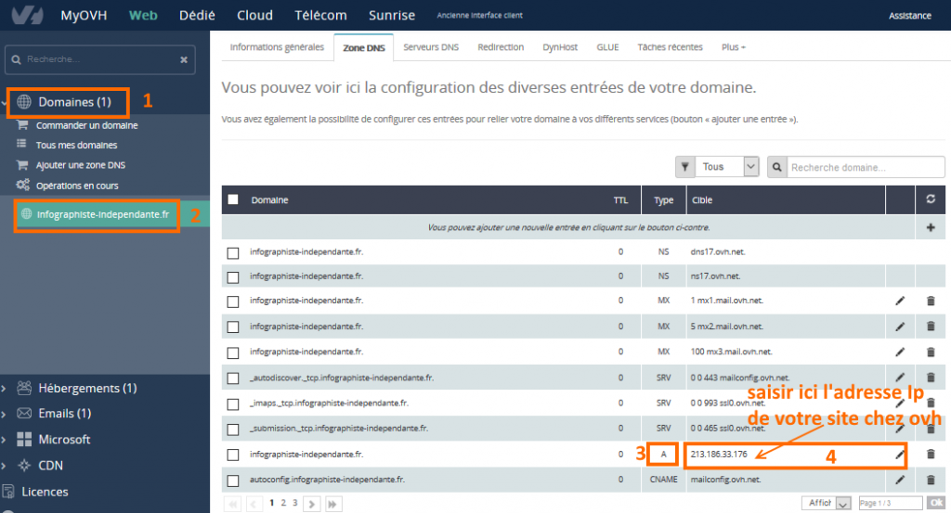Click the Recherche domaine search field

866,167
